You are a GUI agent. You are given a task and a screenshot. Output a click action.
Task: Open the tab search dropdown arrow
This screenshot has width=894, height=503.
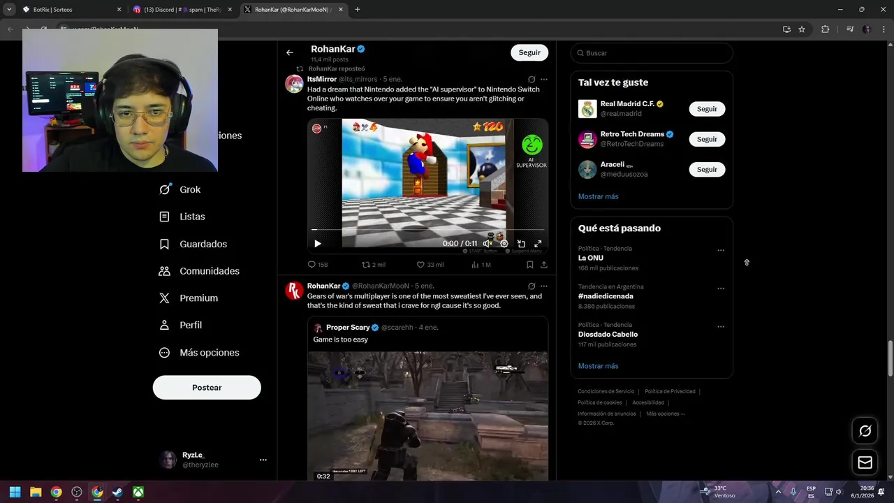[x=9, y=10]
